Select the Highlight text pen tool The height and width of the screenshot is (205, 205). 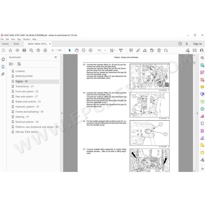(138, 50)
